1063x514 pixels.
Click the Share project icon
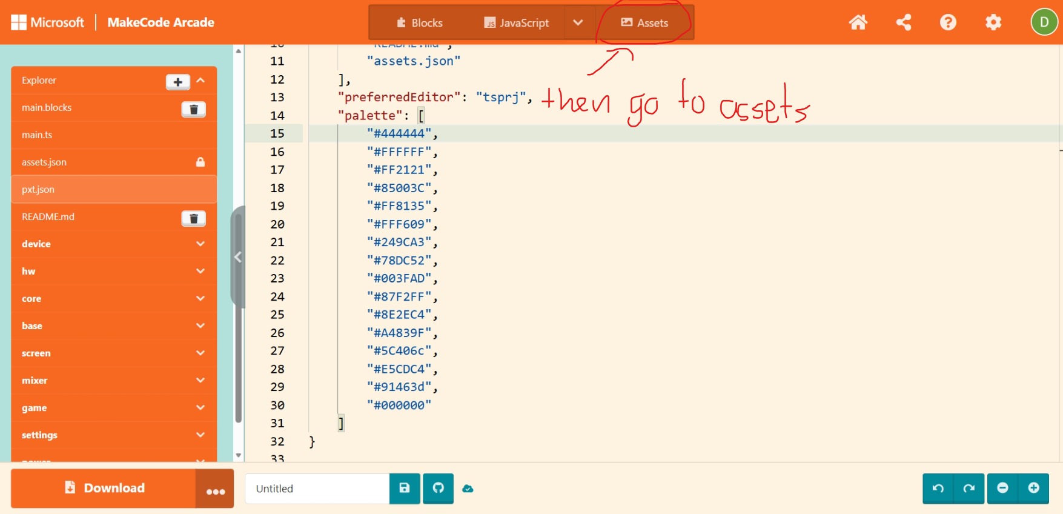(904, 22)
